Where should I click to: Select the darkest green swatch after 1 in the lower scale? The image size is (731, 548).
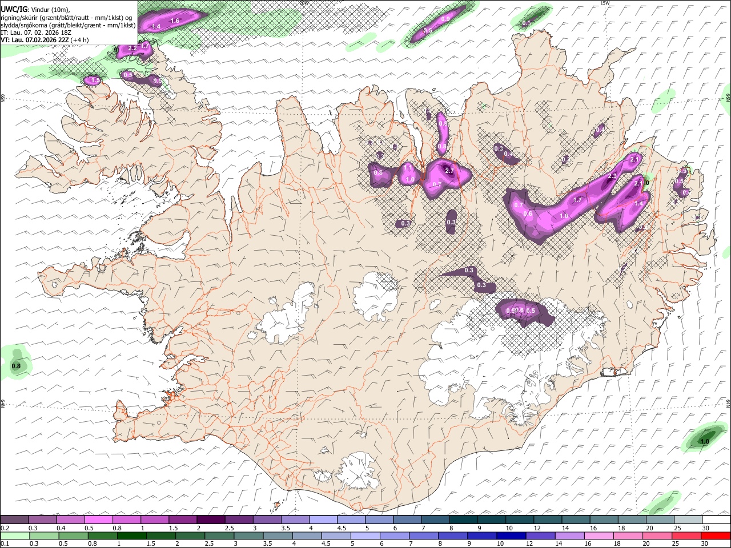(x=131, y=535)
